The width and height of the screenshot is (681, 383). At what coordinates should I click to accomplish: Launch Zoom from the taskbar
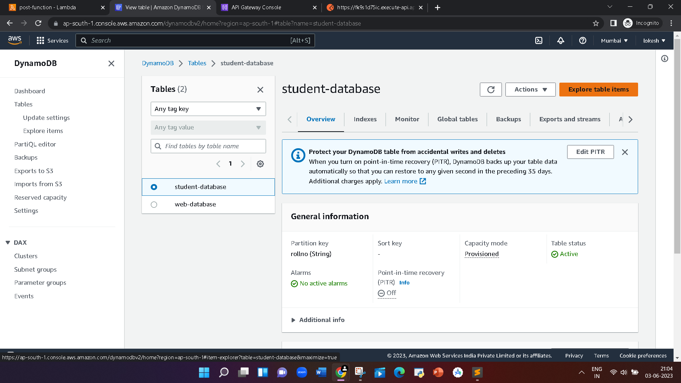coord(301,372)
